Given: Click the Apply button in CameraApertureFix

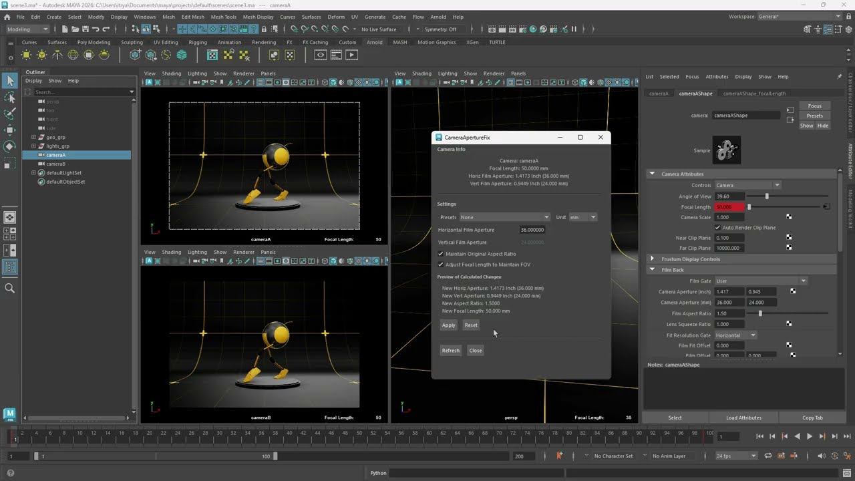Looking at the screenshot, I should click(448, 325).
